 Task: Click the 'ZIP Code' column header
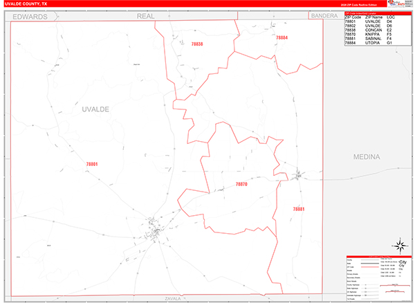[353, 17]
